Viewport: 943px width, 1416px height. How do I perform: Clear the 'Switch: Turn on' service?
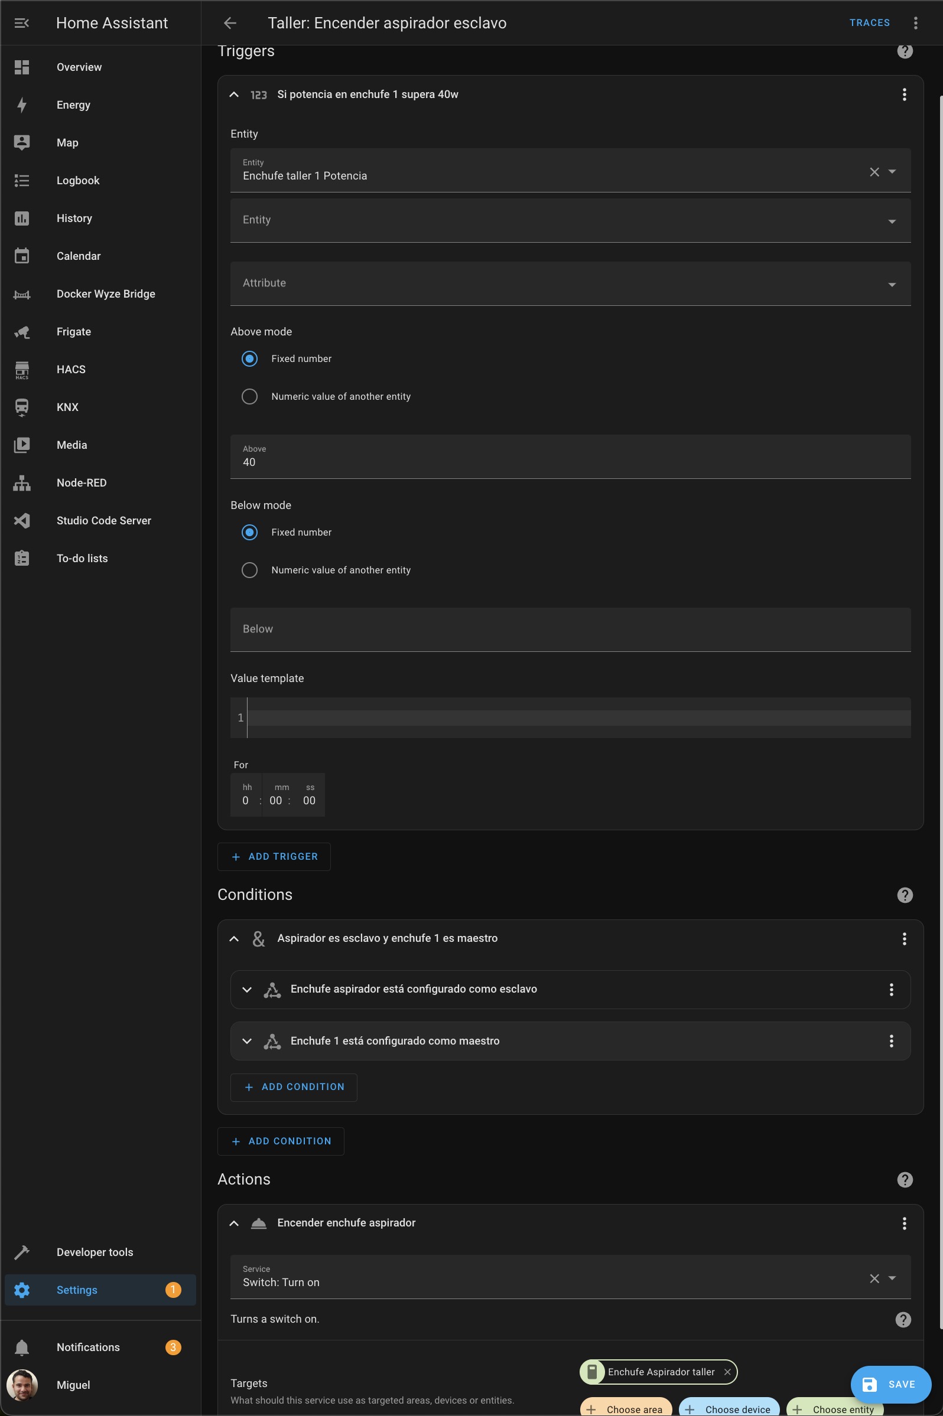point(874,1279)
